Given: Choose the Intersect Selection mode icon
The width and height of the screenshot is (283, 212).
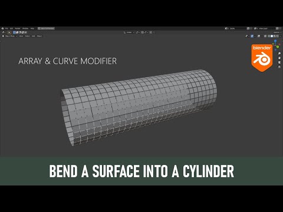Looking at the screenshot, I should pyautogui.click(x=25, y=32).
